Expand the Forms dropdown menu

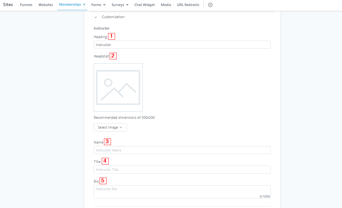(x=98, y=5)
